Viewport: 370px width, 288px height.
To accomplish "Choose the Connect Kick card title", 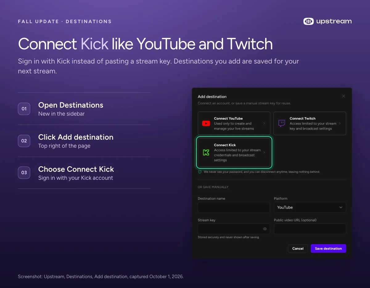I will 225,145.
